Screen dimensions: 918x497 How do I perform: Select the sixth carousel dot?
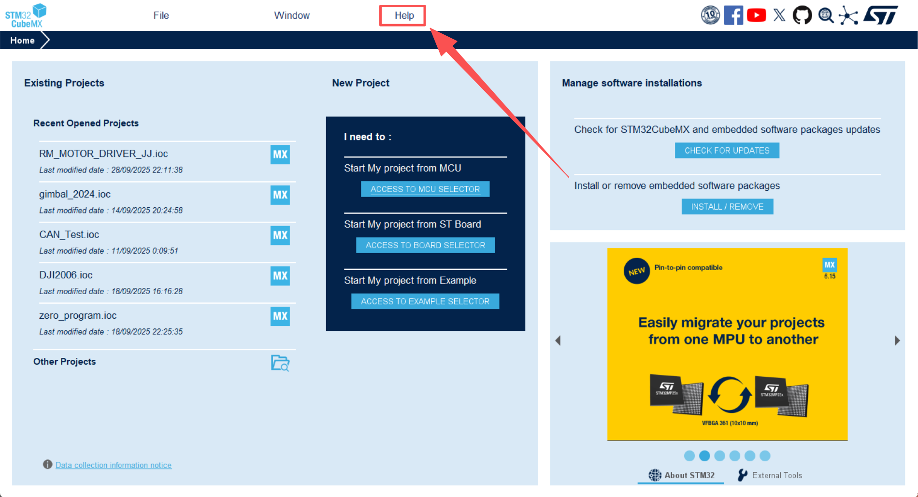coord(765,455)
